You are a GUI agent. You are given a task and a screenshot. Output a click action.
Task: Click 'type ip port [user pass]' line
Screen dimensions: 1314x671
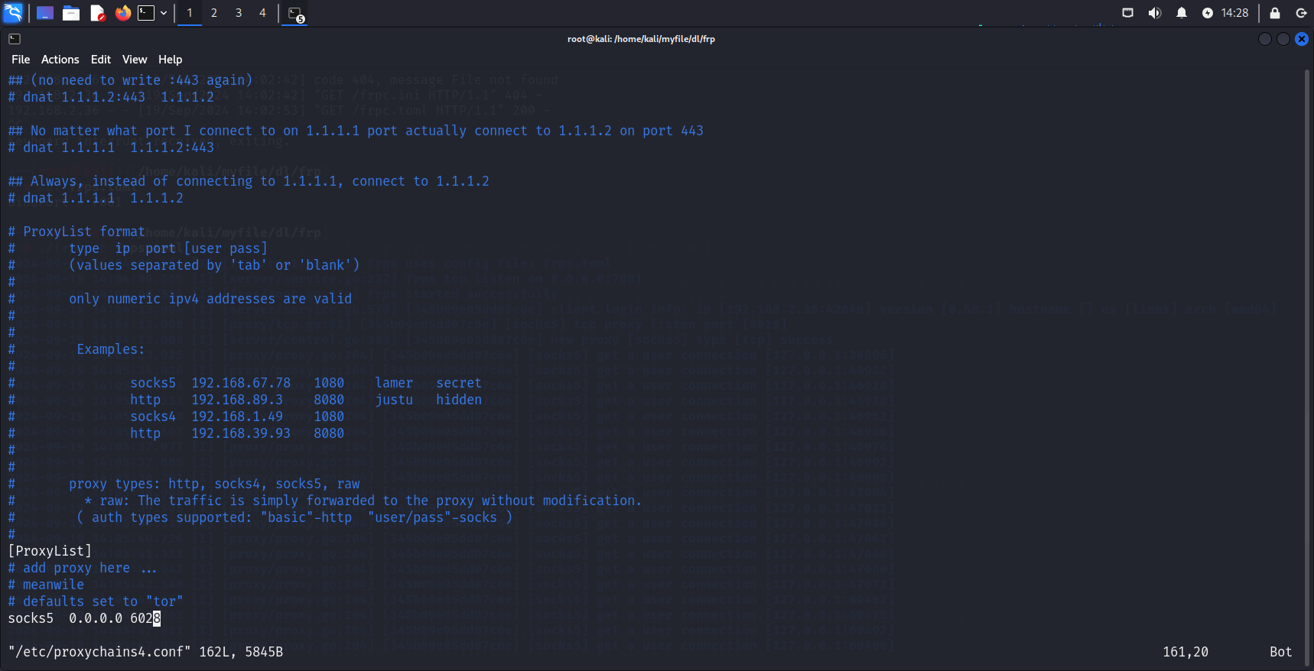(x=168, y=248)
